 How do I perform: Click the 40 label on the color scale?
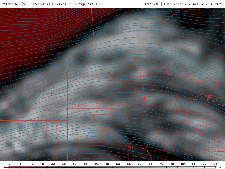point(96,164)
